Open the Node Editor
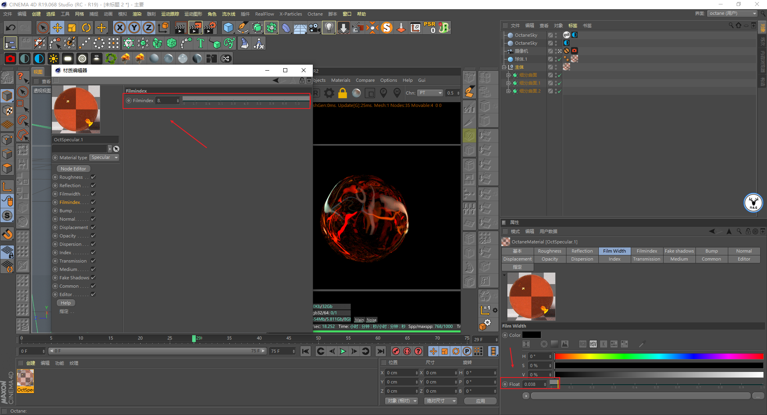The width and height of the screenshot is (767, 415). pos(73,169)
